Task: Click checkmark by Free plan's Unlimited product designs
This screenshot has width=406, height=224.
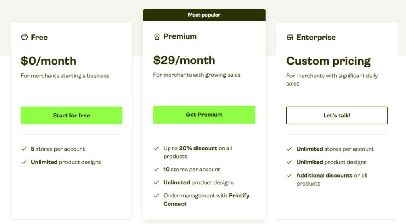Action: coord(24,162)
